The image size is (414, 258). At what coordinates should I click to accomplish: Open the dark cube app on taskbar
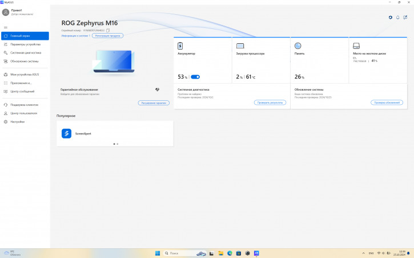[x=247, y=253]
